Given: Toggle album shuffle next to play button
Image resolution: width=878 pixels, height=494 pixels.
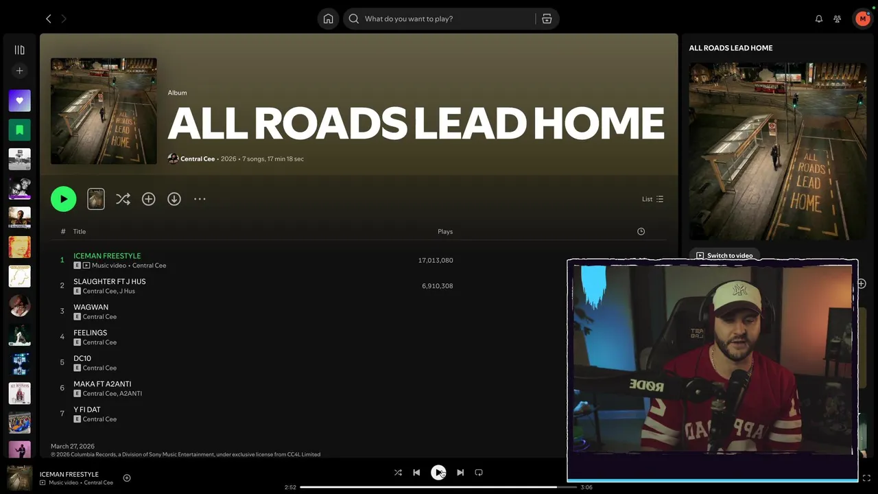Looking at the screenshot, I should point(123,199).
